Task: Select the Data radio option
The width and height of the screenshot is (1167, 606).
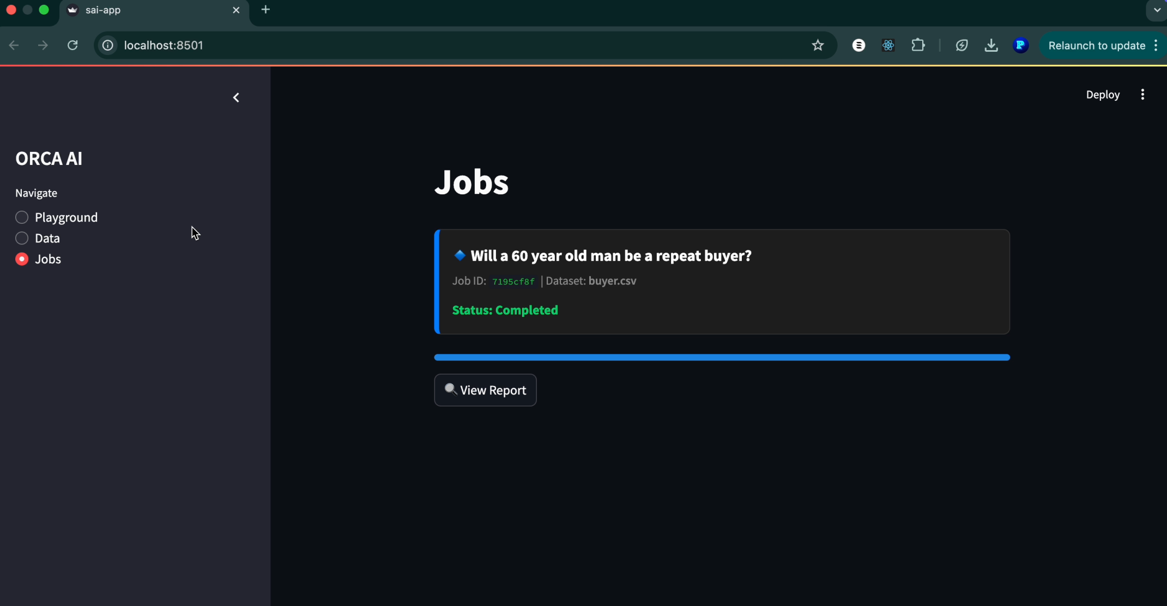Action: click(x=22, y=238)
